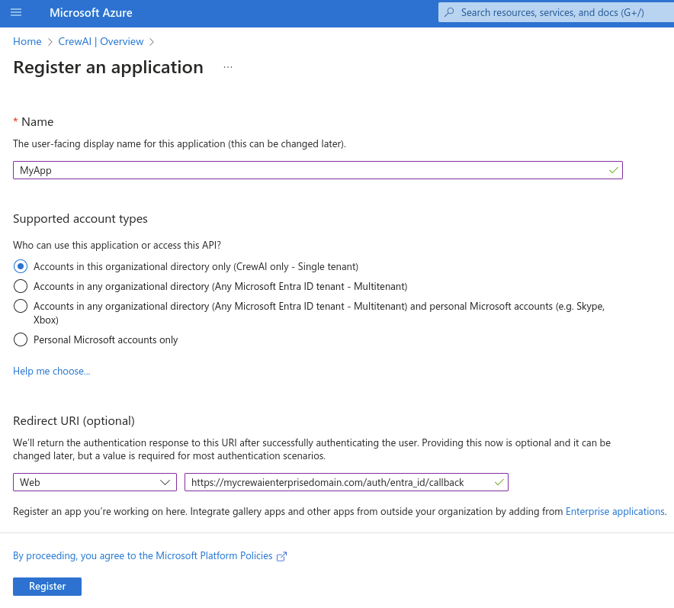Click the external link icon after Platform Policies
This screenshot has width=674, height=608.
(282, 556)
